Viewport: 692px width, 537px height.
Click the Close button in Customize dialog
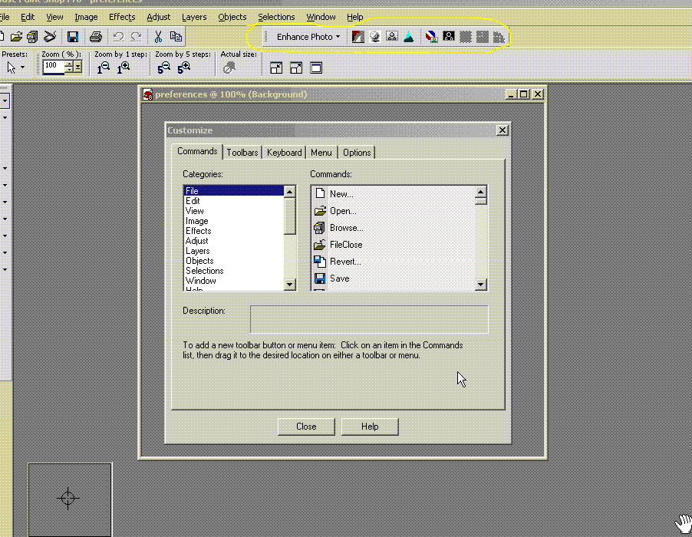coord(306,427)
